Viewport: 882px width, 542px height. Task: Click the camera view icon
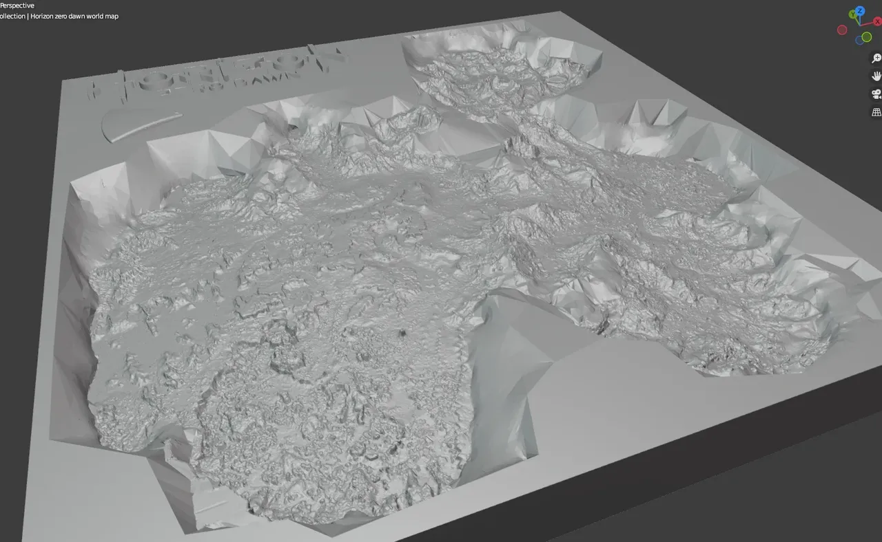[x=876, y=94]
